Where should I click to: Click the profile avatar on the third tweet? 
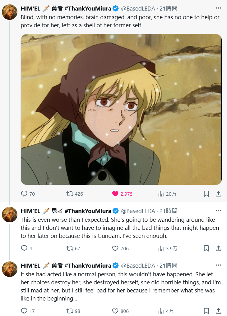coord(10,269)
